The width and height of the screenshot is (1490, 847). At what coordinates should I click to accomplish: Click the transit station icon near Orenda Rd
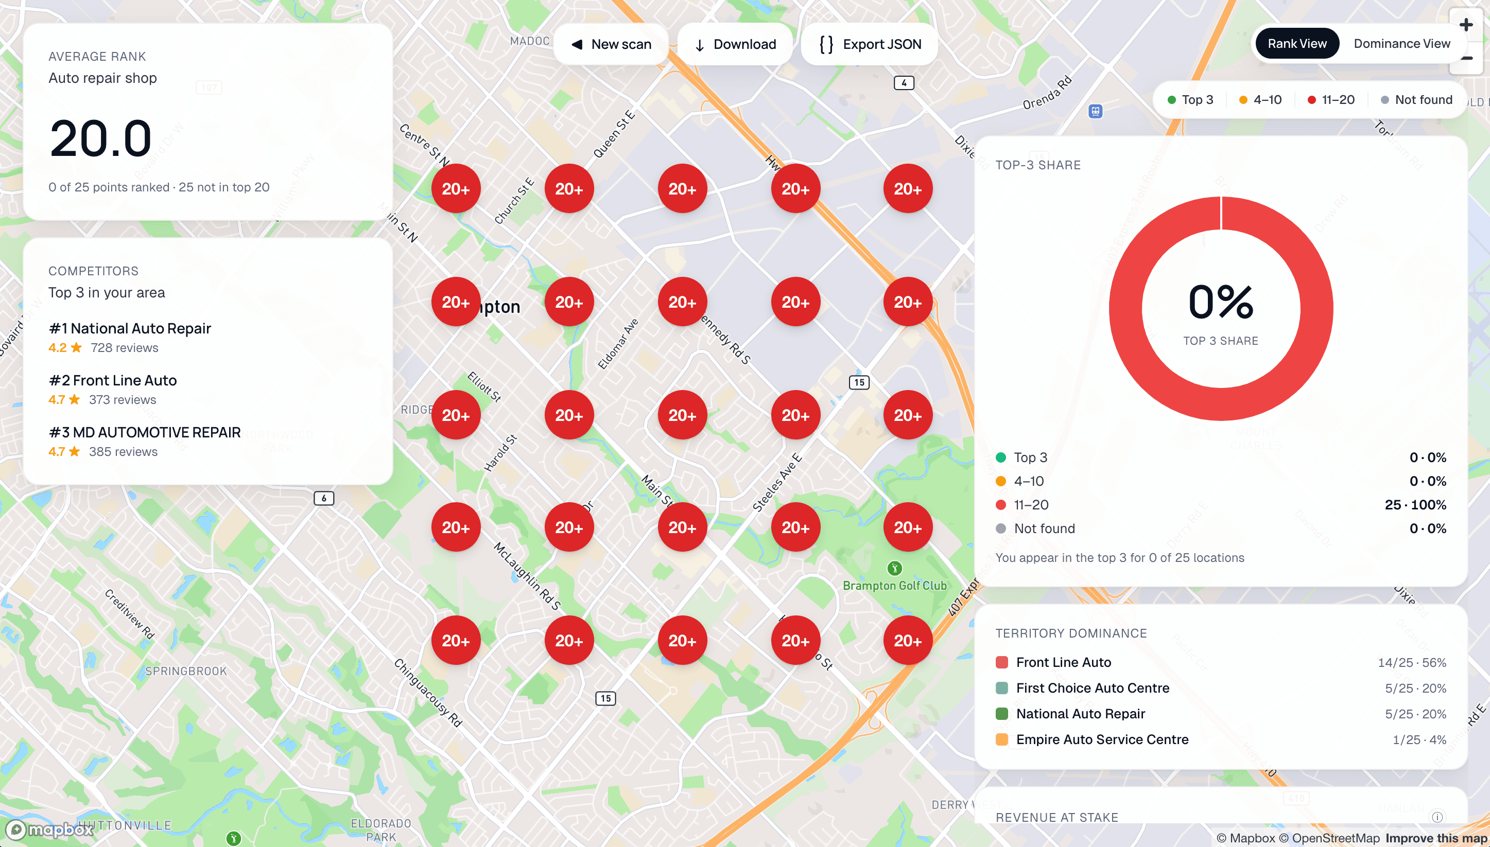coord(1096,111)
